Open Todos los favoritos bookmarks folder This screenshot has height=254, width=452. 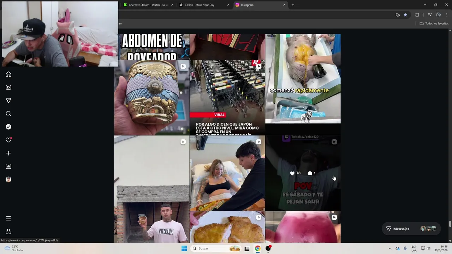coord(434,24)
